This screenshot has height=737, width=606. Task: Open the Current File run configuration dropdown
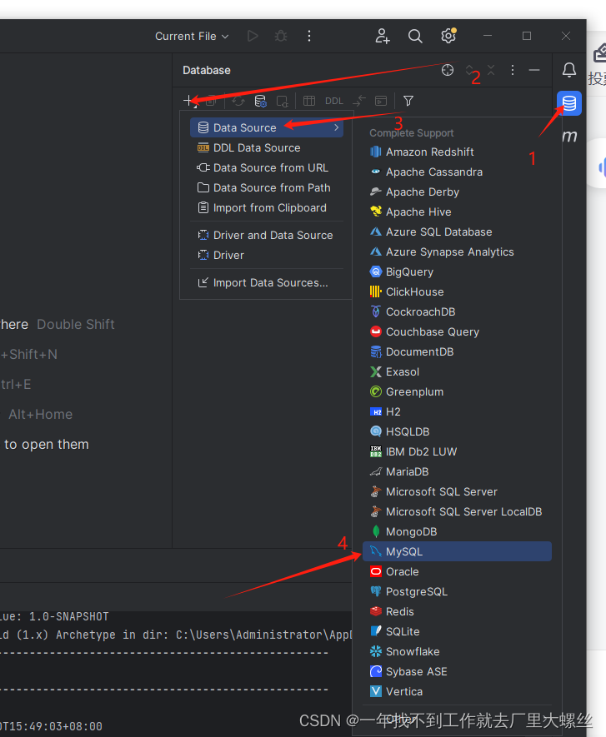coord(192,36)
